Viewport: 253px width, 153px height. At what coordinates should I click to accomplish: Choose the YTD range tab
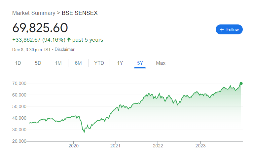(x=99, y=63)
